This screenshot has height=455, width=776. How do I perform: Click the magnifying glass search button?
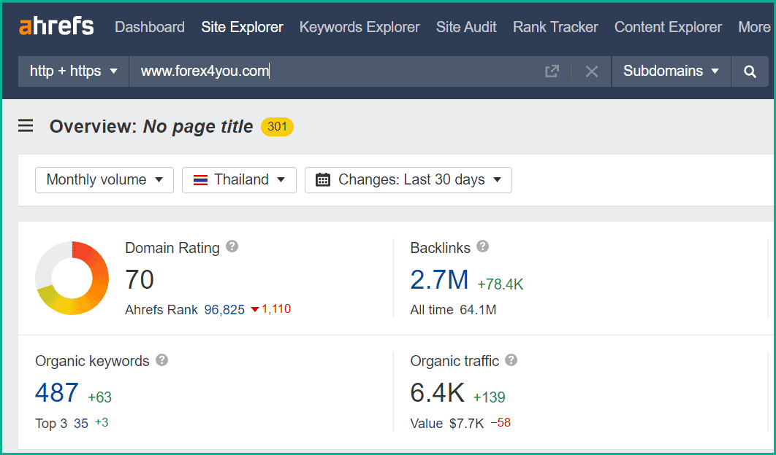pos(750,71)
